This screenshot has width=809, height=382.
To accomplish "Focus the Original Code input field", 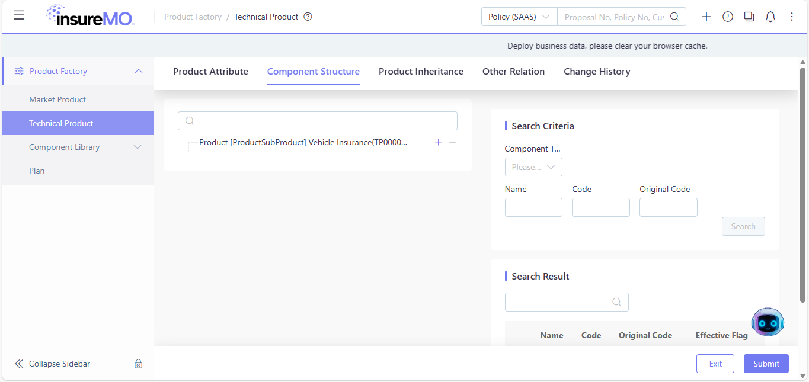I will (669, 207).
